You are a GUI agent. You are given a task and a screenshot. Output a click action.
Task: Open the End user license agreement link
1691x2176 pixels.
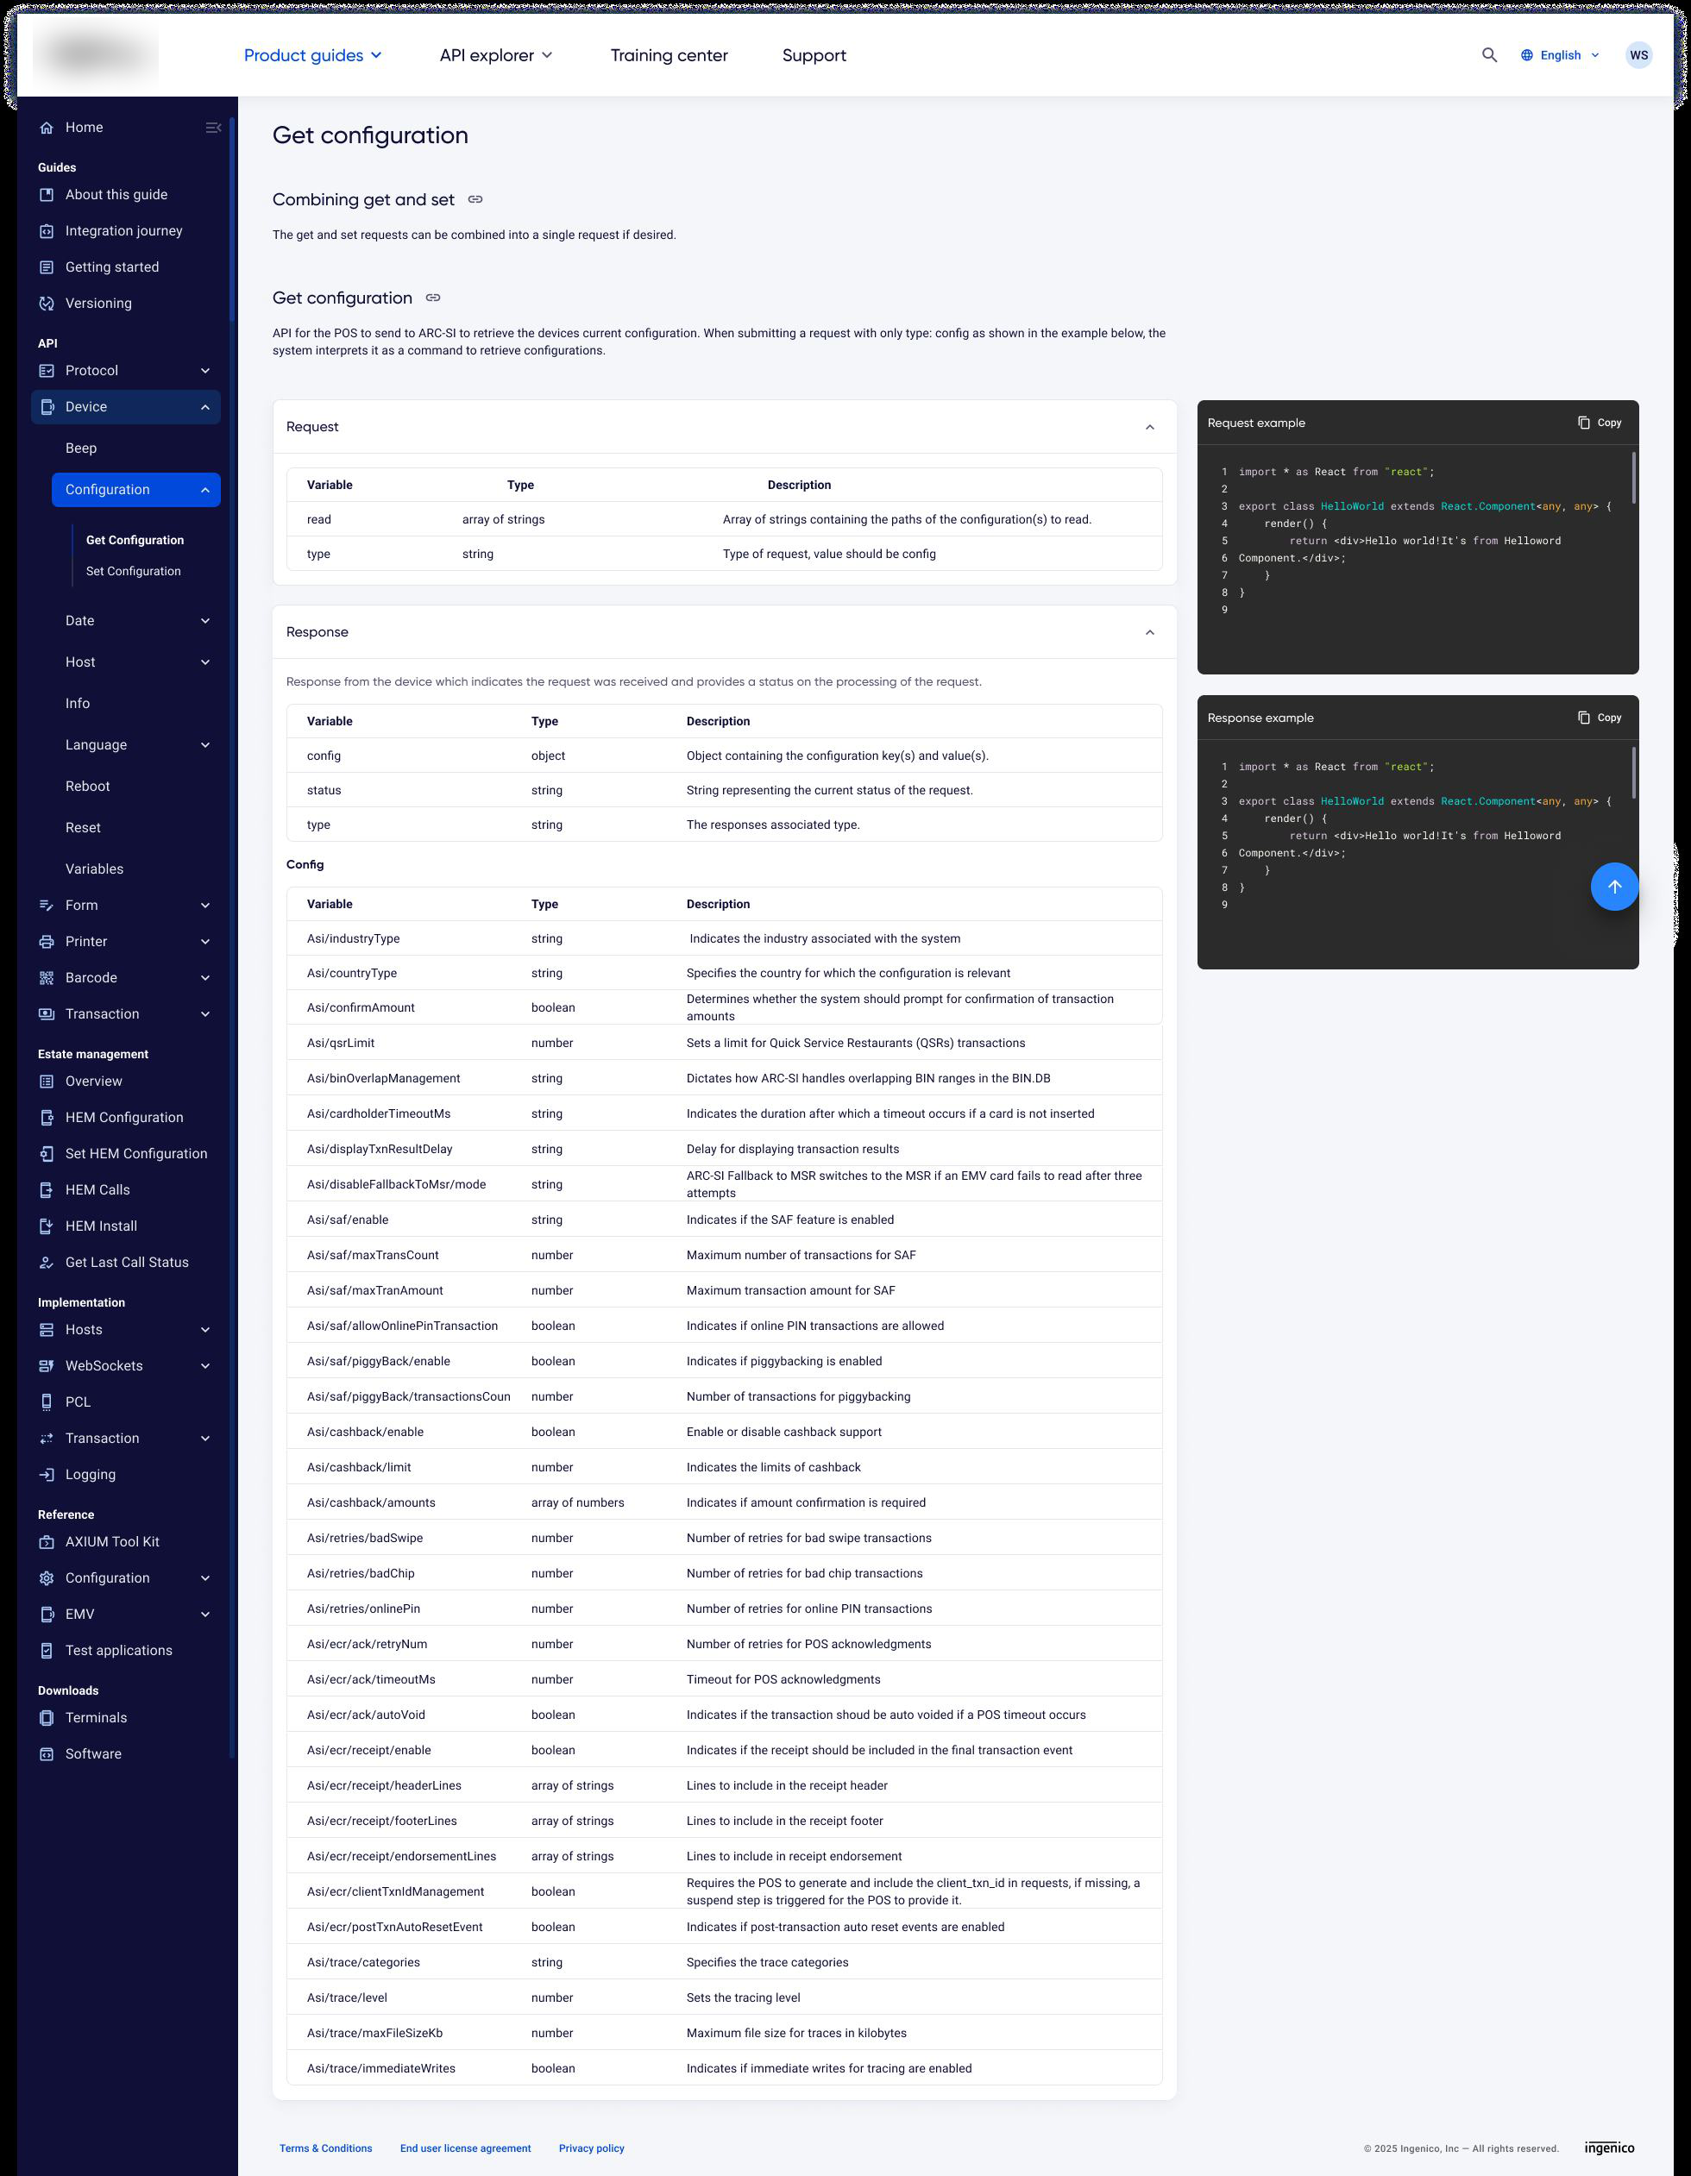465,2148
